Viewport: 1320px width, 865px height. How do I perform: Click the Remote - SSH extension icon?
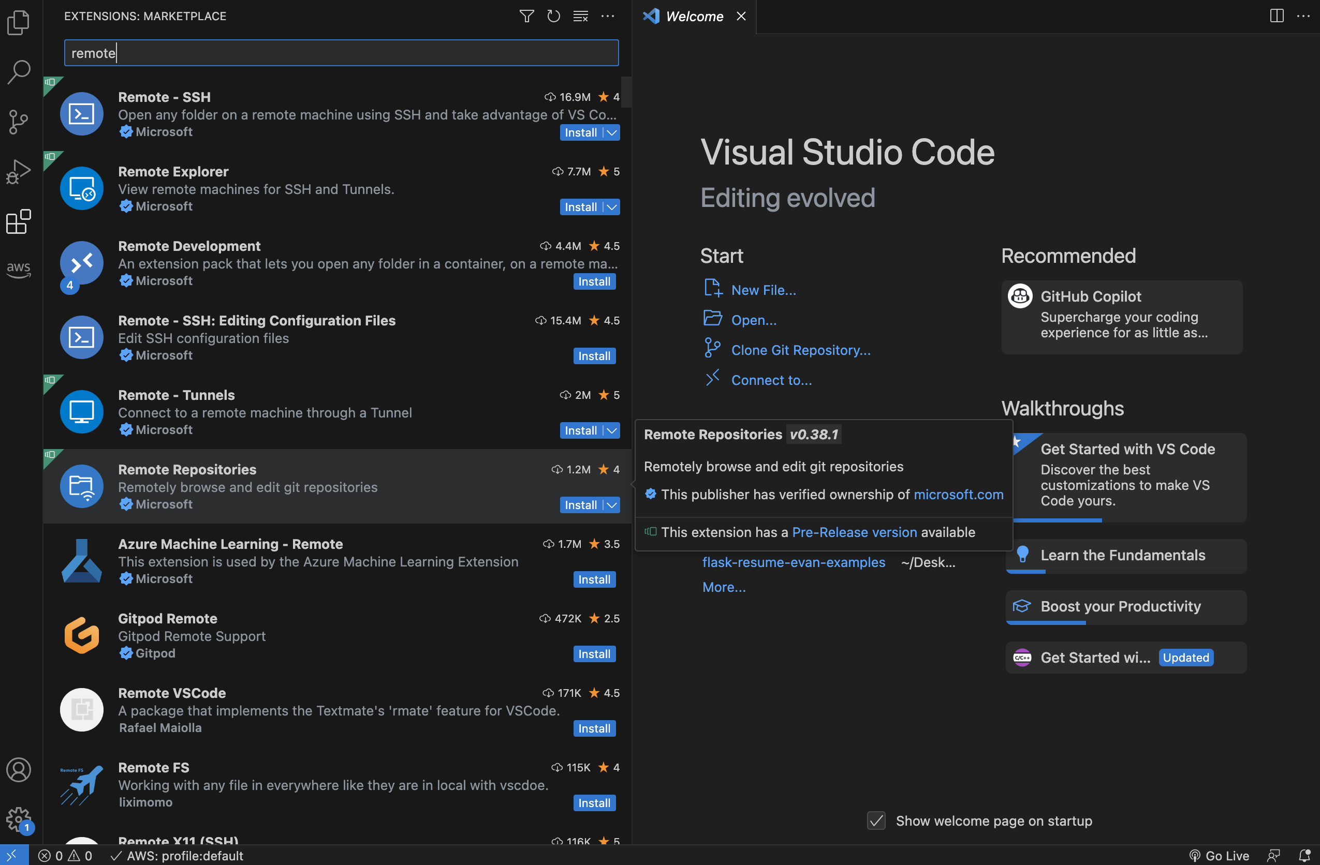[x=82, y=114]
